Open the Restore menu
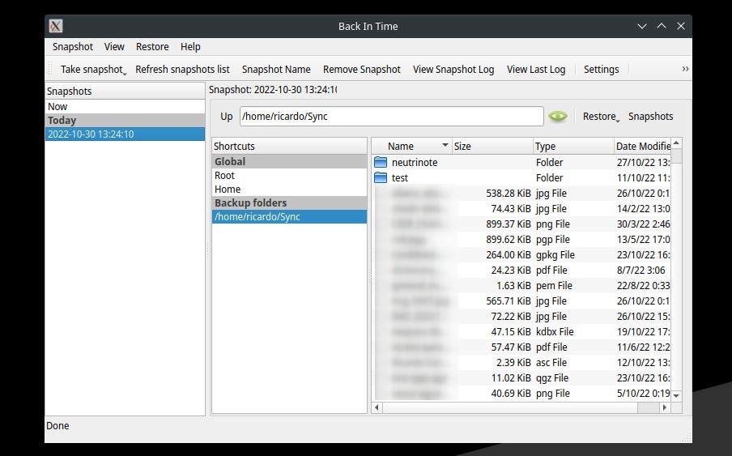This screenshot has width=732, height=456. (x=152, y=47)
